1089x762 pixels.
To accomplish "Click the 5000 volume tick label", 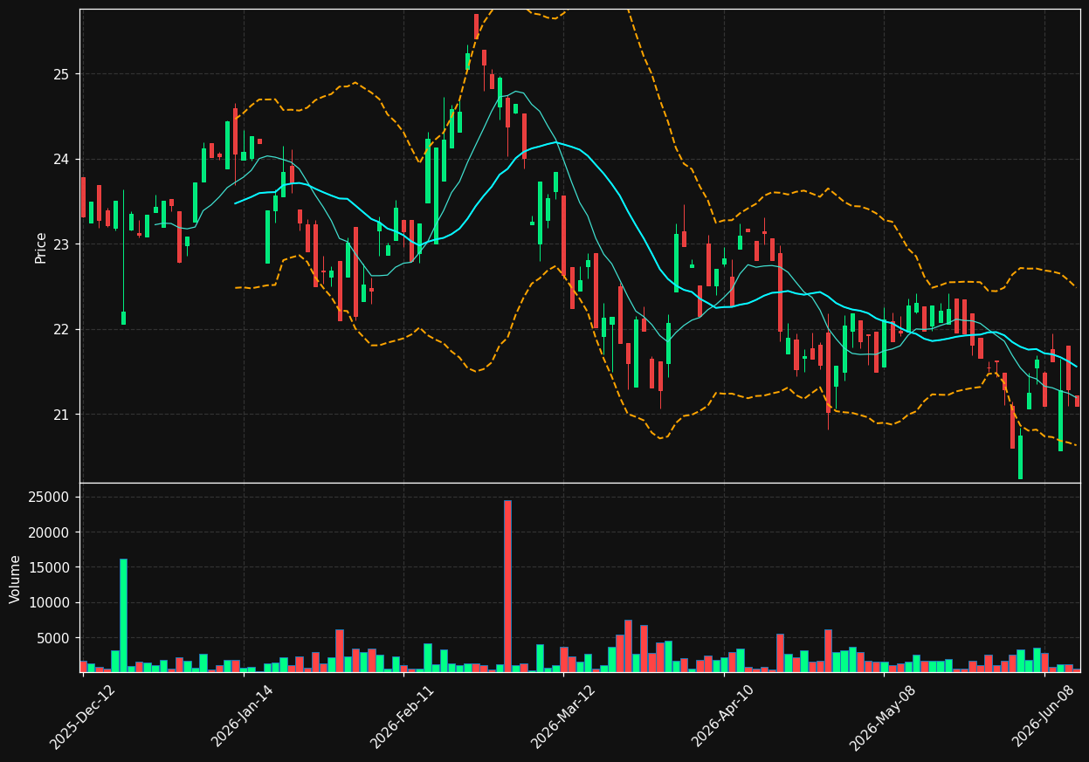I will (x=52, y=638).
